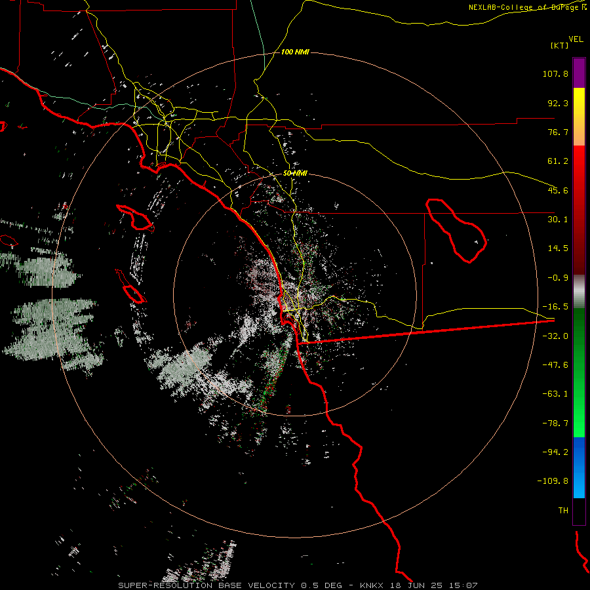Click the TH label on the legend
The height and width of the screenshot is (590, 590).
coord(563,511)
